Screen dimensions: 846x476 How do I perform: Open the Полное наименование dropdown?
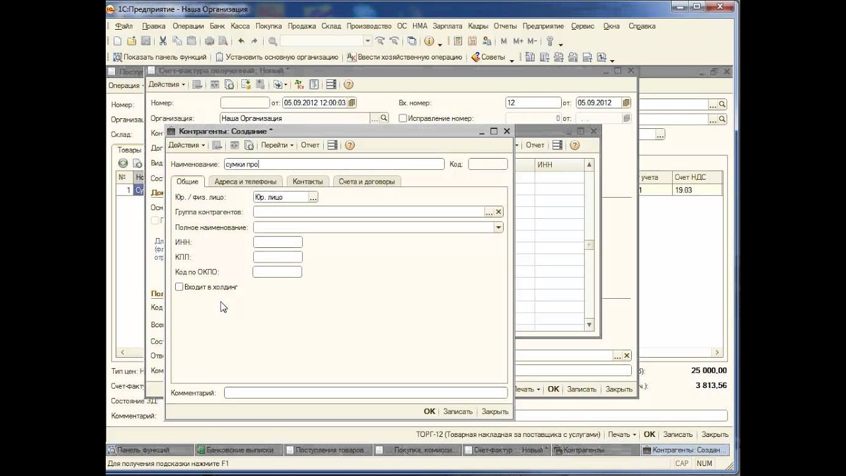pyautogui.click(x=498, y=227)
